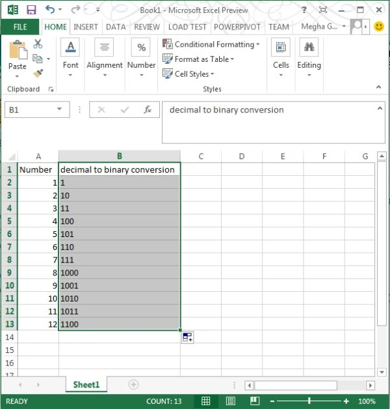Click the Excel logo icon in title bar
Image resolution: width=390 pixels, height=409 pixels.
pos(13,10)
